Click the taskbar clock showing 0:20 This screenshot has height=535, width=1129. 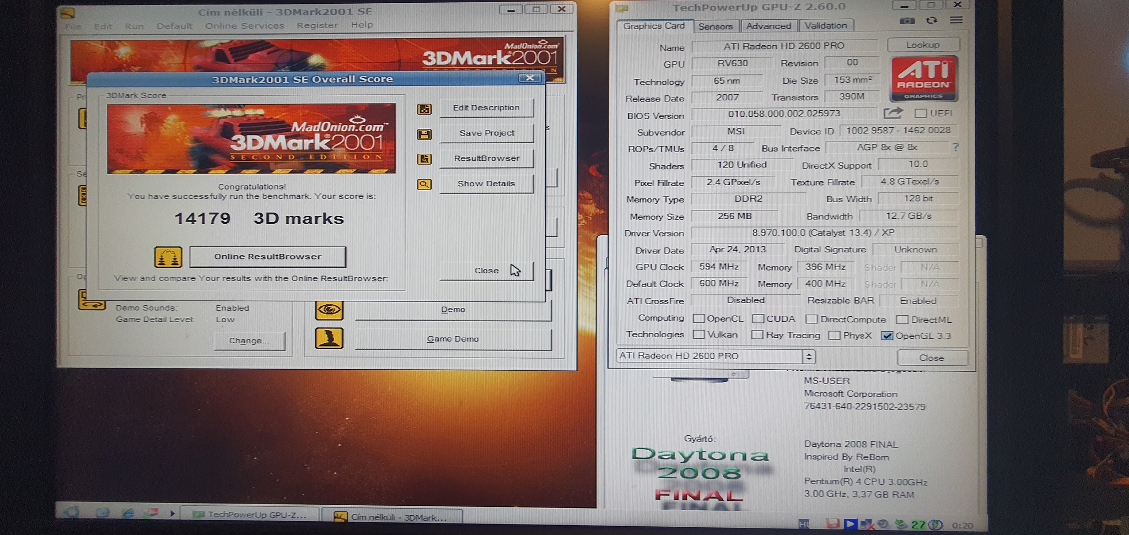tap(962, 526)
